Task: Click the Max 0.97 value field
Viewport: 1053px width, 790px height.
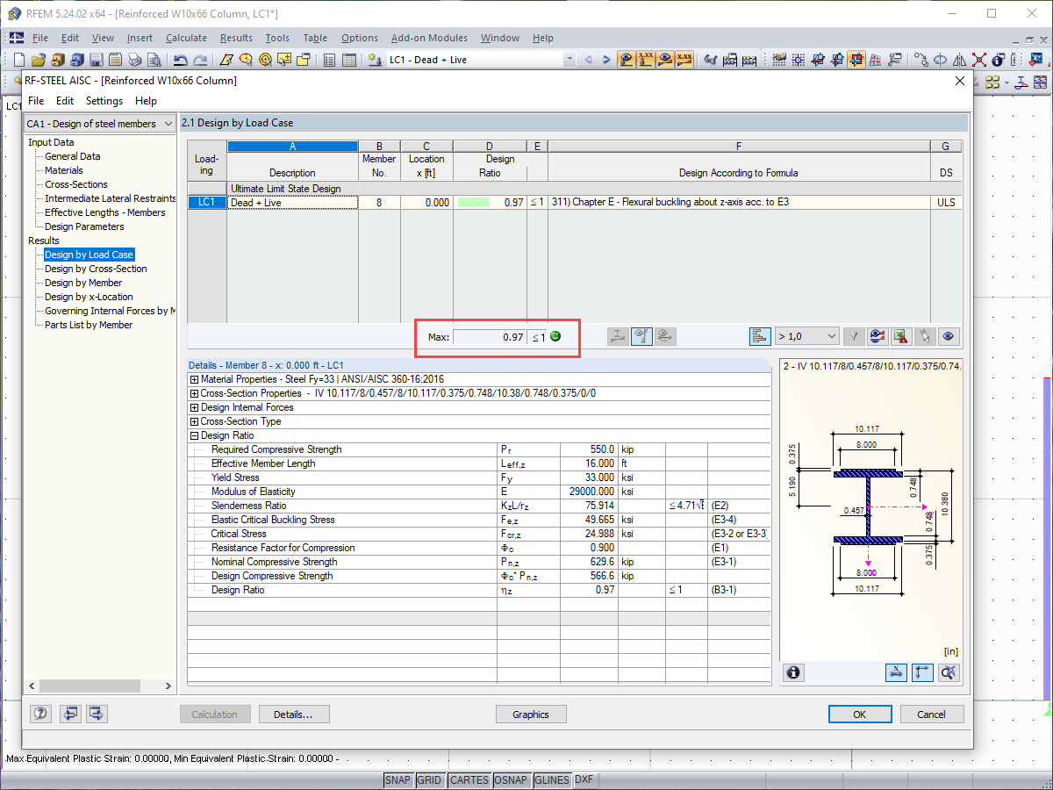Action: [x=490, y=337]
